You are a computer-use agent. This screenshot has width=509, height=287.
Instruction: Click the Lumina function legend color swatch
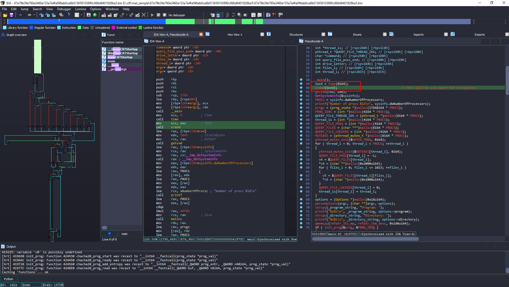coord(140,28)
